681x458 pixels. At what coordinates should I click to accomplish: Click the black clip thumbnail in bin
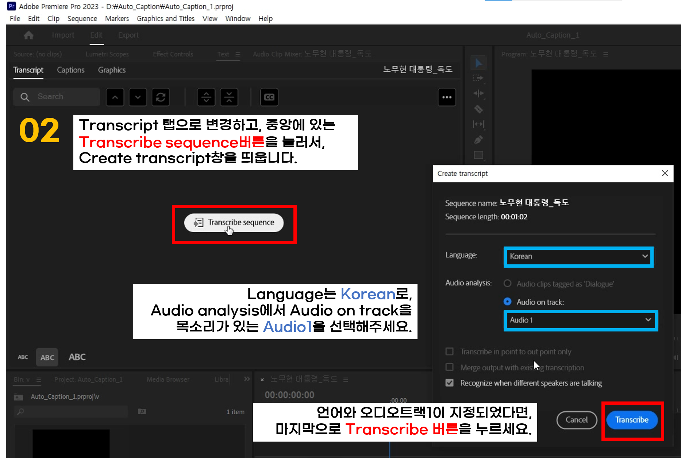point(71,443)
